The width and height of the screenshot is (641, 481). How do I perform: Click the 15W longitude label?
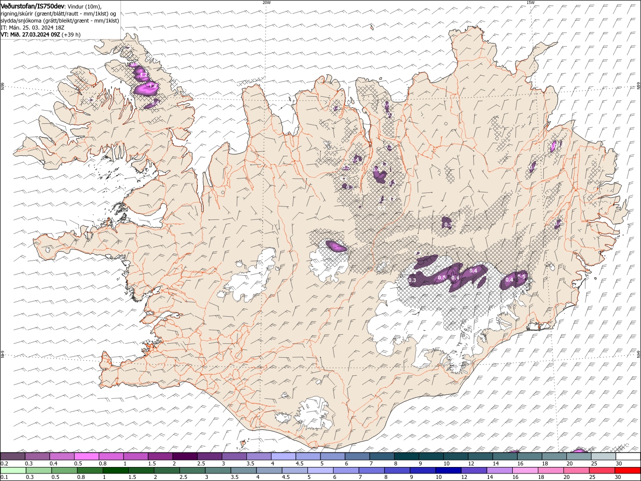point(530,3)
